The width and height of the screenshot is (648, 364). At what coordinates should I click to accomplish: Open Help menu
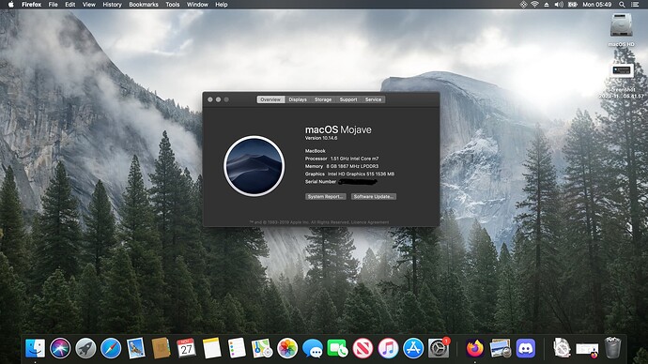[221, 5]
